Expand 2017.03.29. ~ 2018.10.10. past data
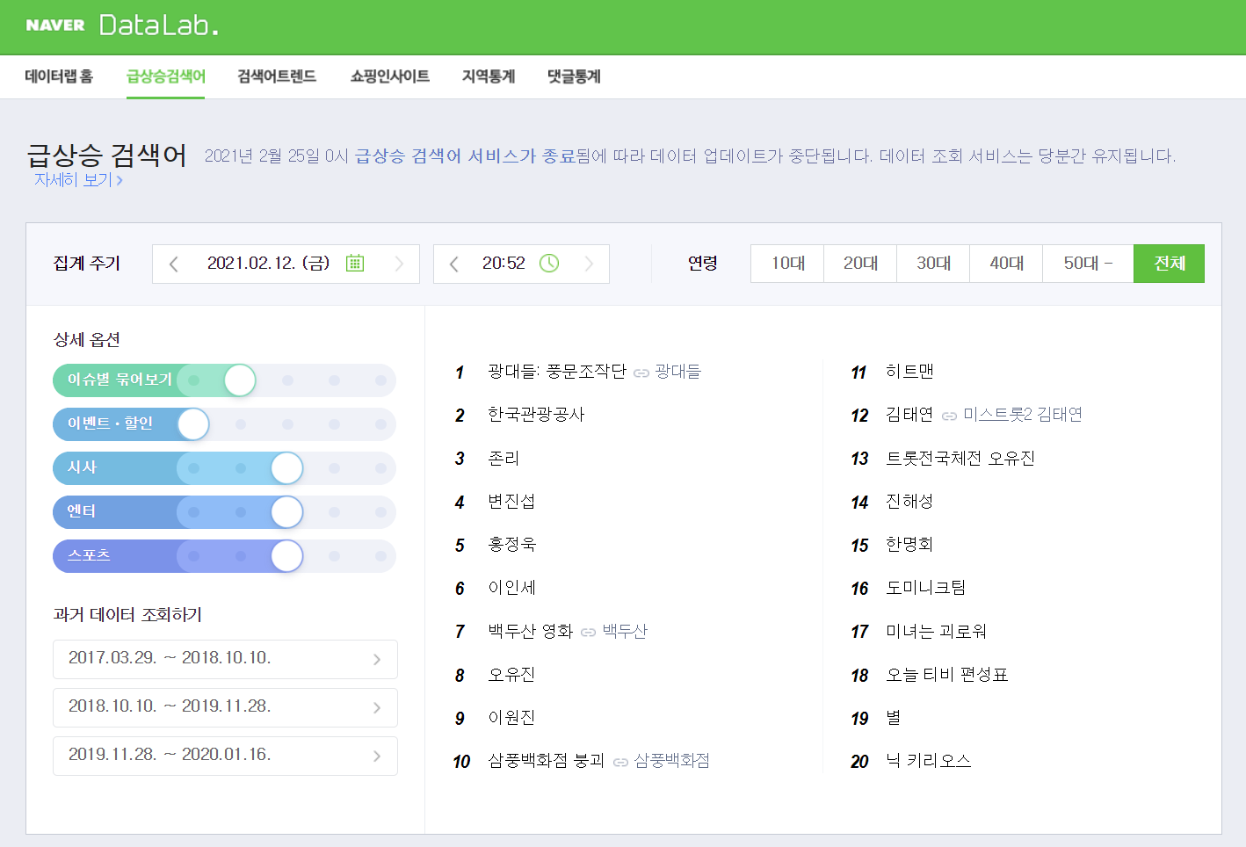 (x=225, y=659)
